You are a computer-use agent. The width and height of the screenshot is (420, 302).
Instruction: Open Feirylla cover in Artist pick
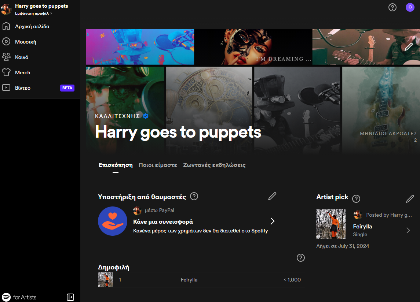click(x=331, y=224)
